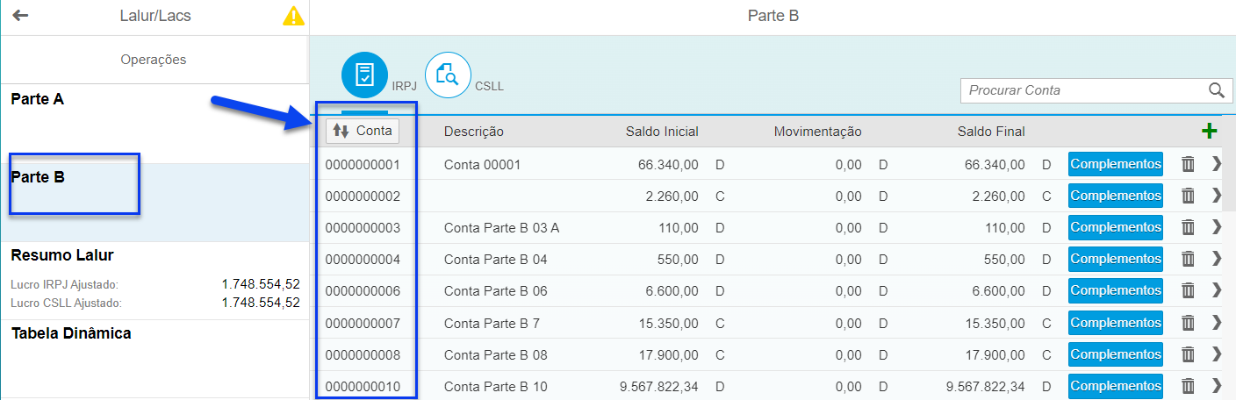Image resolution: width=1236 pixels, height=400 pixels.
Task: Delete account 0000000001 with trash icon
Action: (1188, 164)
